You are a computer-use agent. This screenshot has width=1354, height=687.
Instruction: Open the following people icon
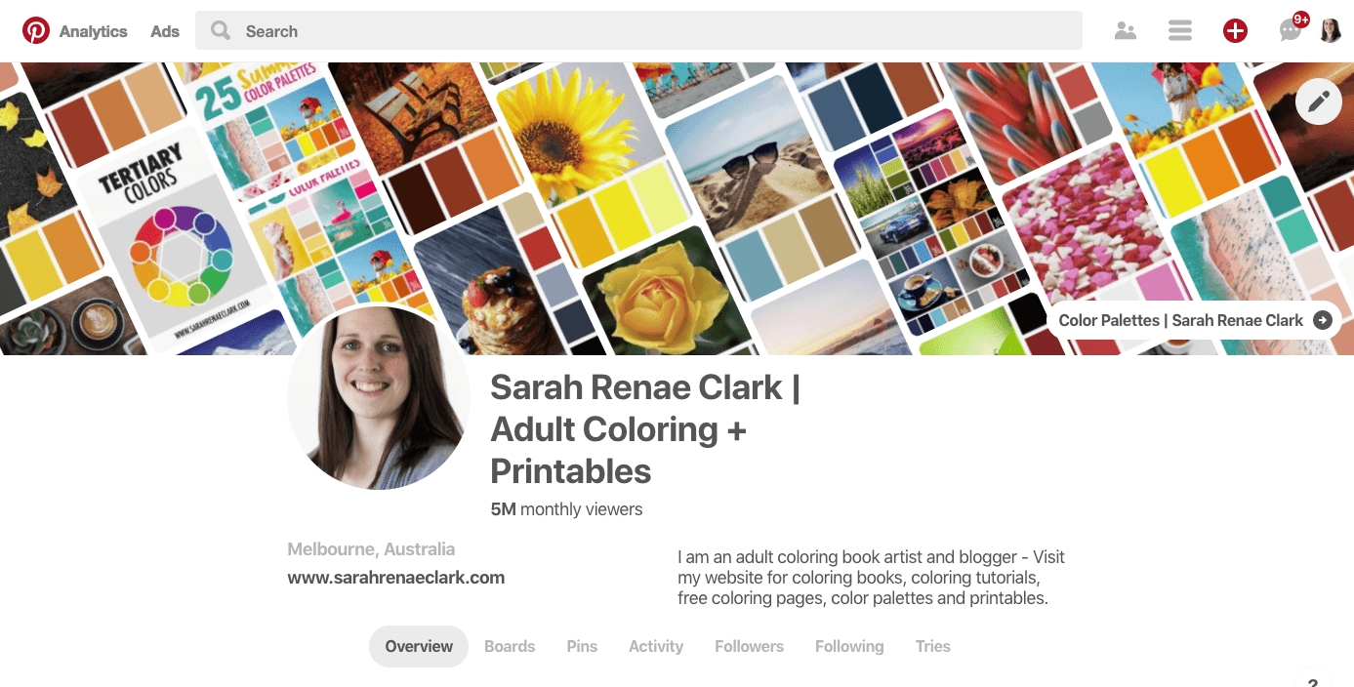[x=1126, y=31]
